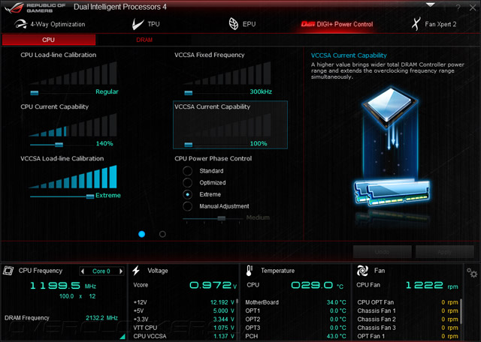Open the help question mark icon
This screenshot has width=481, height=342.
point(458,8)
